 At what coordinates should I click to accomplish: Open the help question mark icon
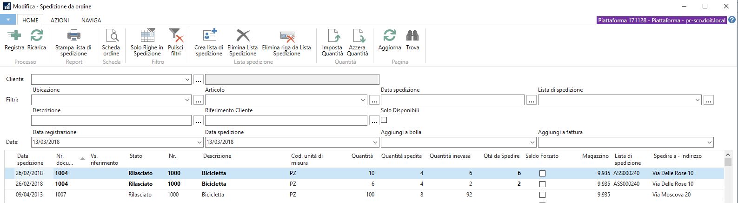point(732,20)
